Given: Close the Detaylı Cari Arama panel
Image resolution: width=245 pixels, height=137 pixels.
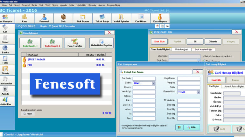Looking at the screenshot, I should (x=198, y=72).
